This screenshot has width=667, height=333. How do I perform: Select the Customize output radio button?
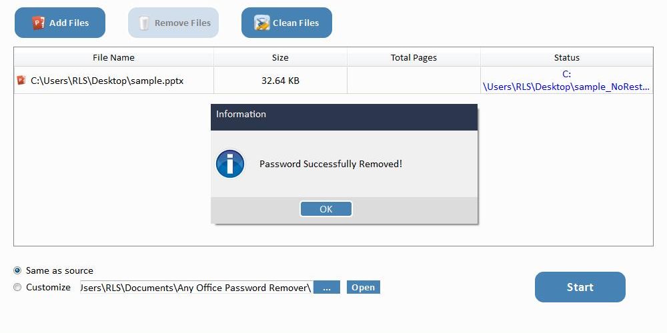(x=17, y=287)
